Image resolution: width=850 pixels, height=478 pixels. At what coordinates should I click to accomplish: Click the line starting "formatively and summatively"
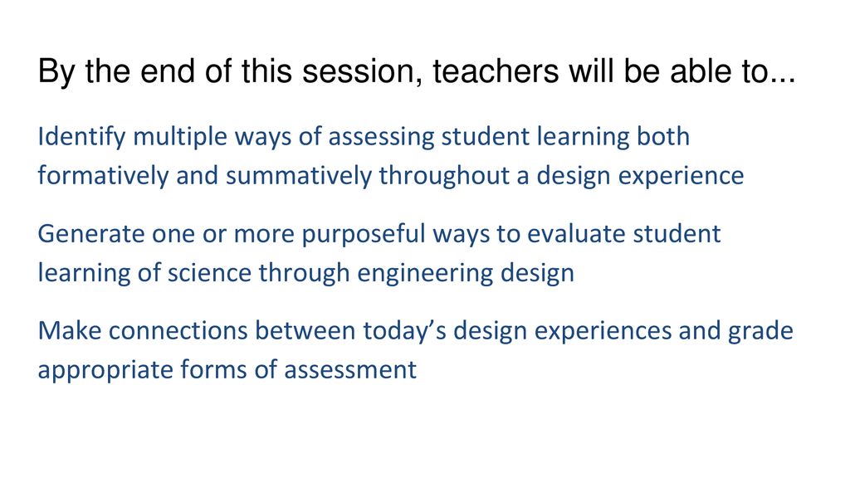point(391,176)
